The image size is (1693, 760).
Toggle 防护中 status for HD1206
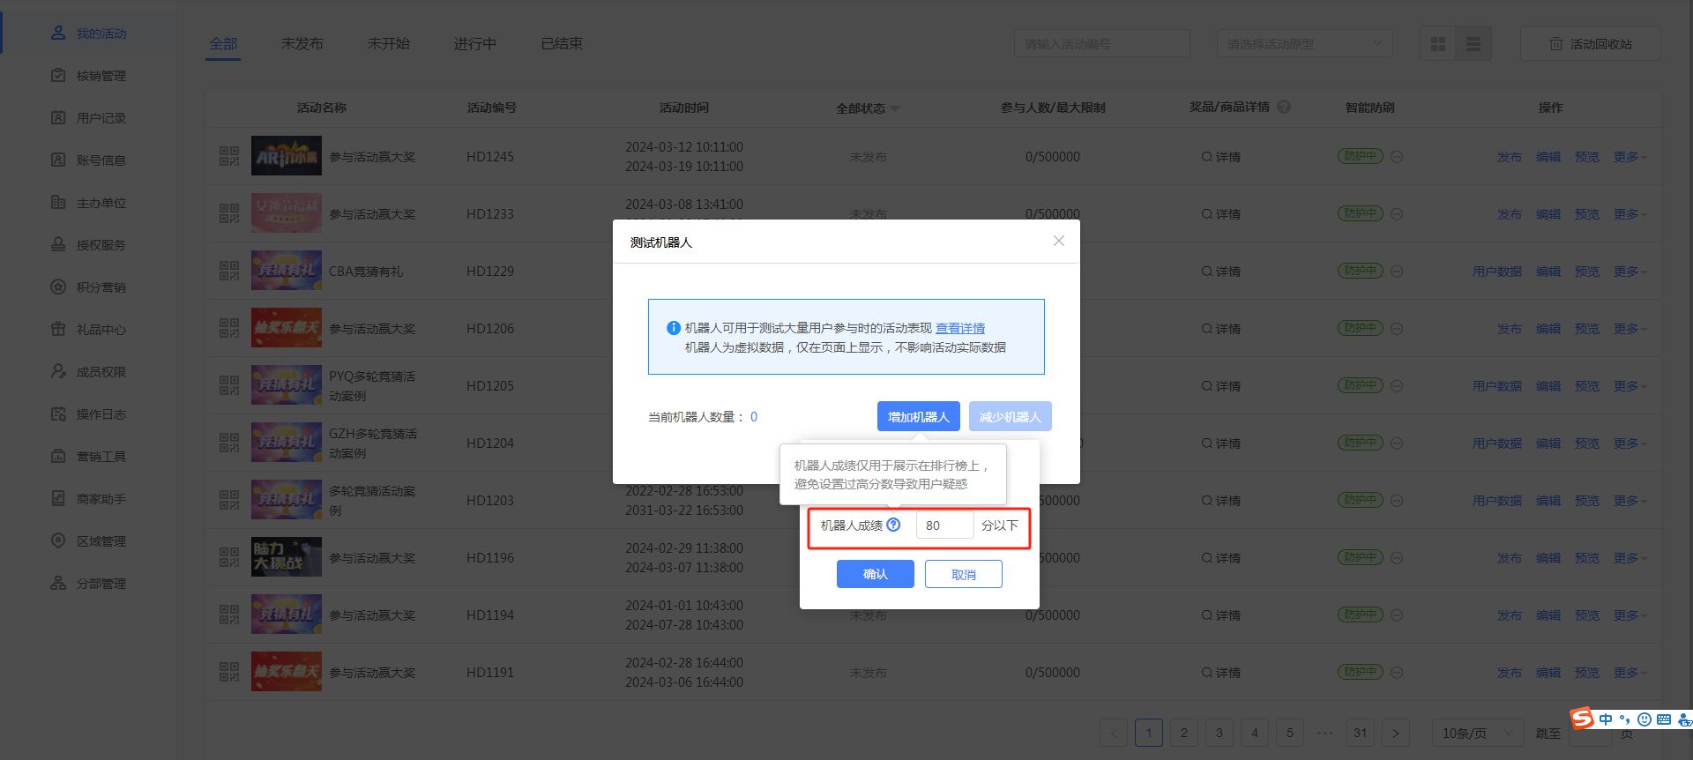tap(1360, 329)
